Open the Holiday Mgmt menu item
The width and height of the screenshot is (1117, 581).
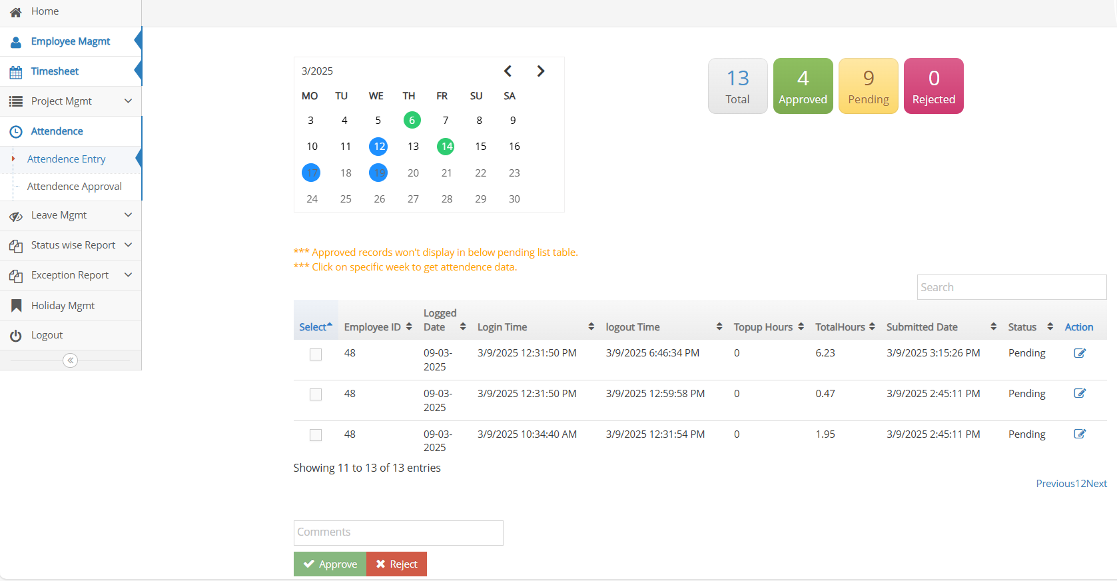tap(63, 306)
